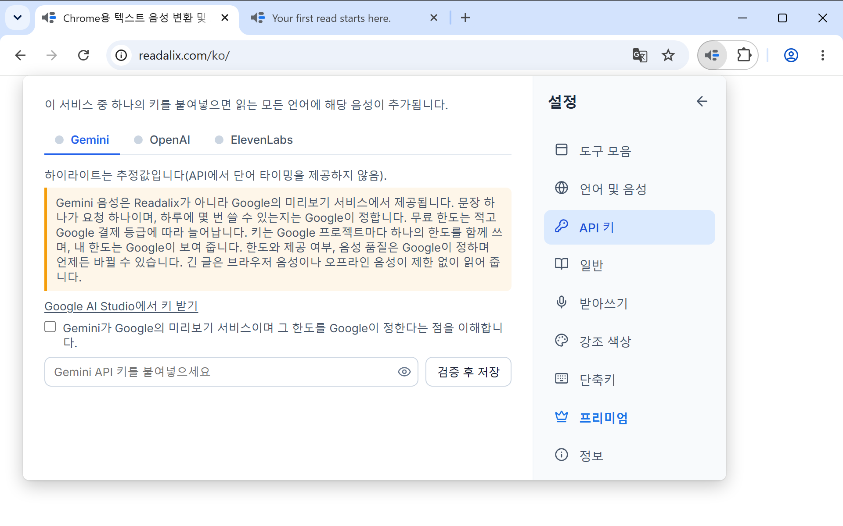Toggle API key visibility eye icon
This screenshot has height=526, width=843.
pyautogui.click(x=404, y=372)
